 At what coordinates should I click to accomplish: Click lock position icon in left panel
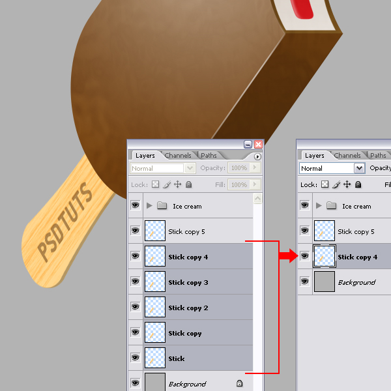coord(177,184)
